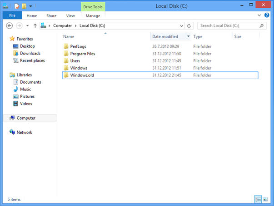Click Computer in the address breadcrumb
Viewport: 274px width, 206px height.
[63, 26]
